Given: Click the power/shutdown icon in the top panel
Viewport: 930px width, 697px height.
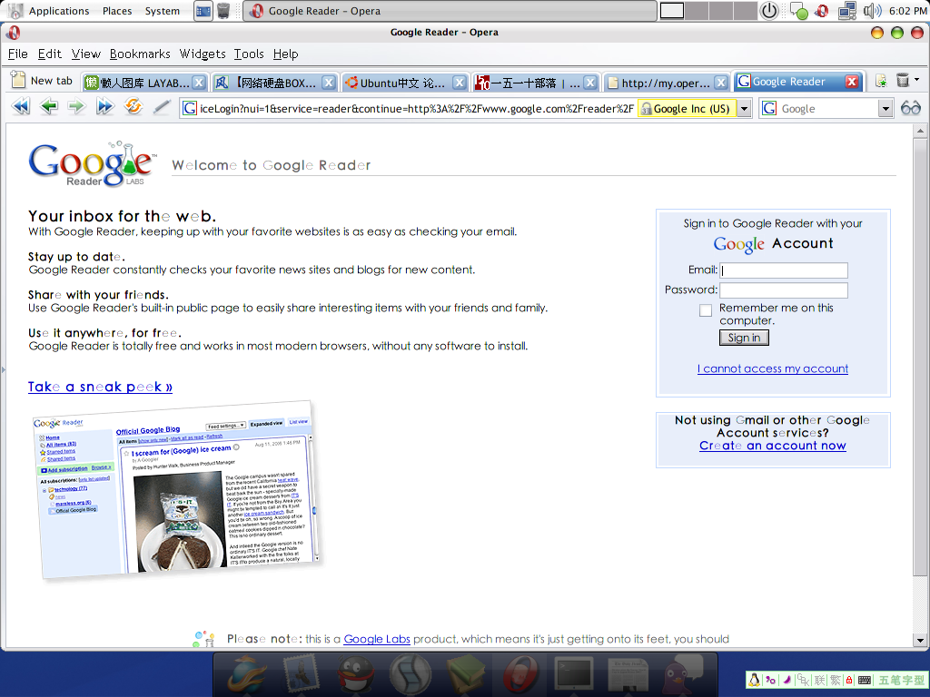Looking at the screenshot, I should 769,11.
